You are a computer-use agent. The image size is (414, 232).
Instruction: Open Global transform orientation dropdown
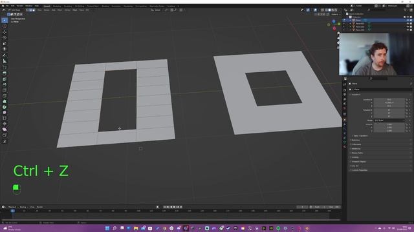[157, 10]
